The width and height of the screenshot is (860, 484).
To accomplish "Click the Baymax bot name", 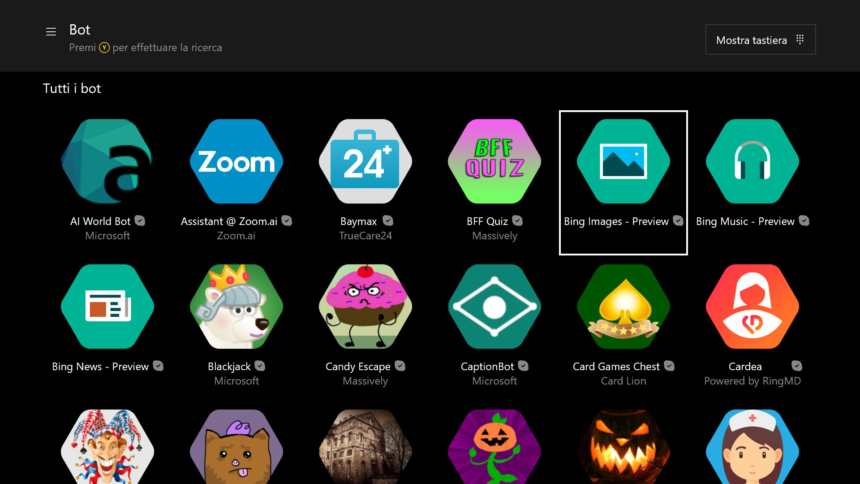I will [359, 221].
